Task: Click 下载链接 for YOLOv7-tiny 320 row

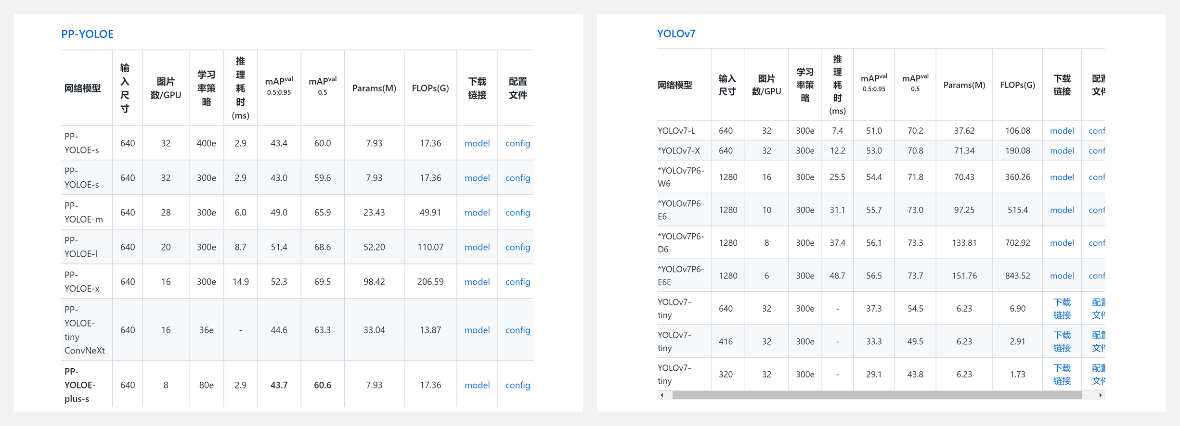Action: [x=1062, y=375]
